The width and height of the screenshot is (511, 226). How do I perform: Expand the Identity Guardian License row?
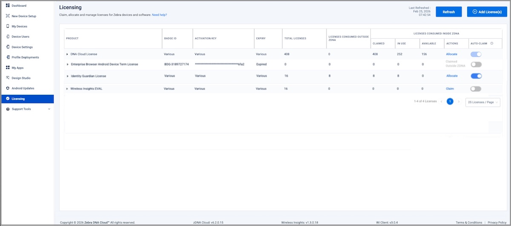click(67, 76)
